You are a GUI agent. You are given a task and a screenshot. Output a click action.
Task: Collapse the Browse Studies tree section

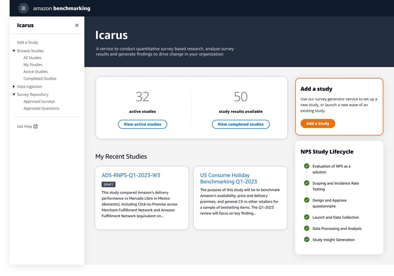click(14, 51)
